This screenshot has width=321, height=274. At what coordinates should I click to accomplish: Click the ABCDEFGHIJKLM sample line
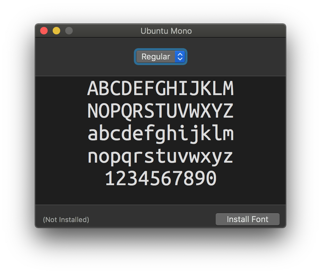160,88
